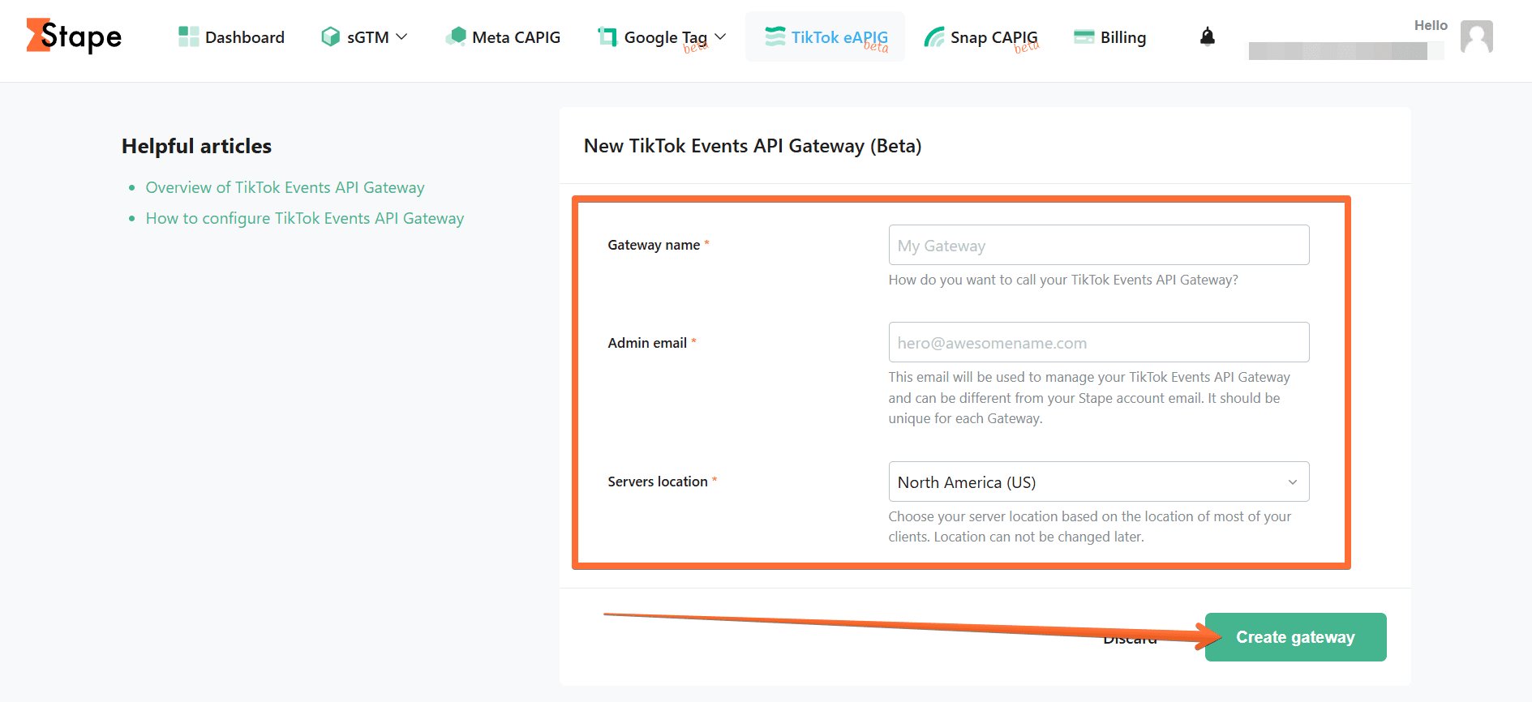Open the Servers location dropdown
Image resolution: width=1532 pixels, height=702 pixels.
pyautogui.click(x=1099, y=482)
